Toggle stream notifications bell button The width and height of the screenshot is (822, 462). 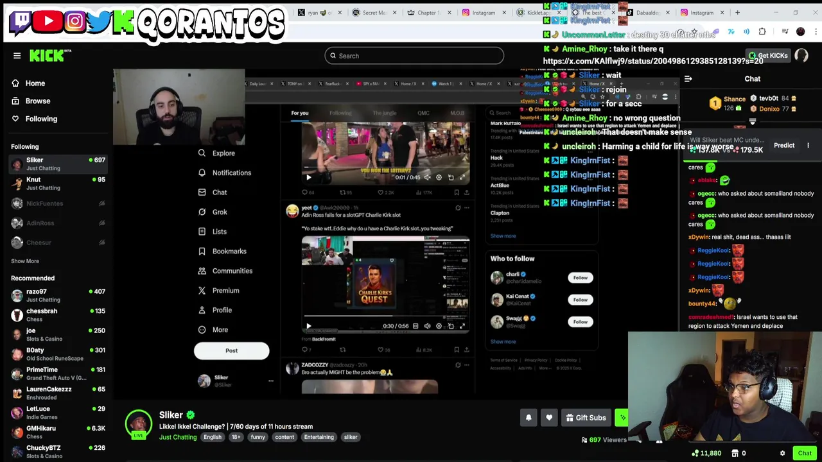click(529, 418)
